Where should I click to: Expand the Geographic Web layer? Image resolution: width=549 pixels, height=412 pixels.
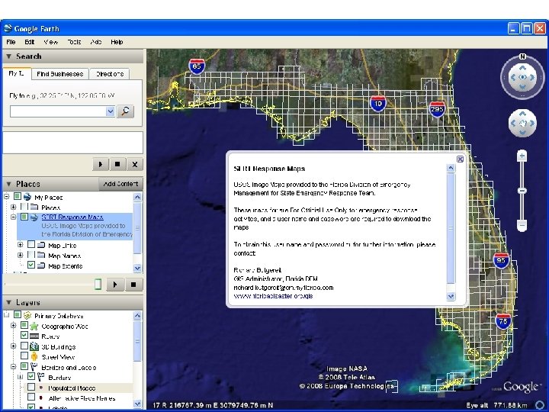13,326
